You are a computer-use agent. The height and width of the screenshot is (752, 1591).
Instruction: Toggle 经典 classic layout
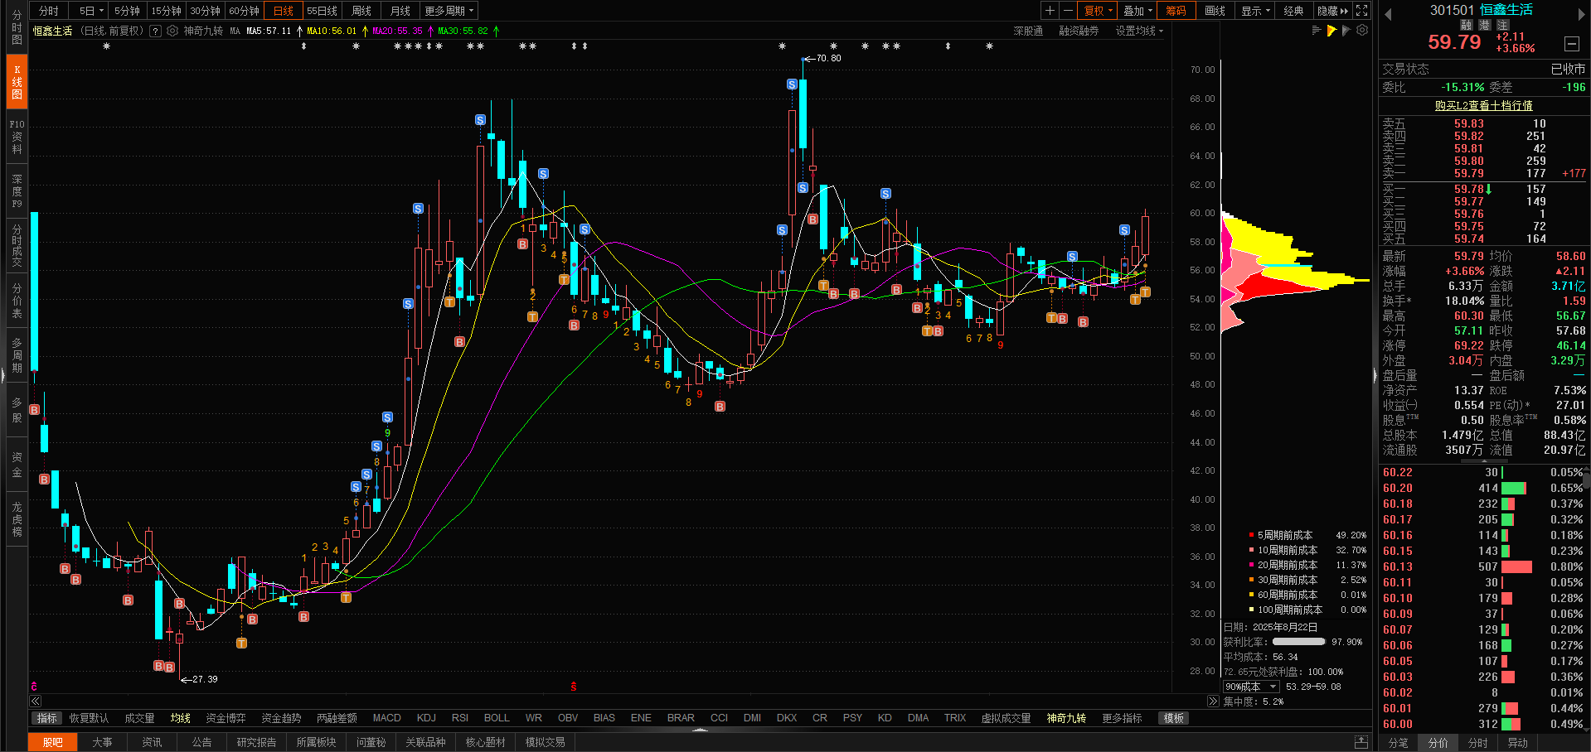(1293, 11)
